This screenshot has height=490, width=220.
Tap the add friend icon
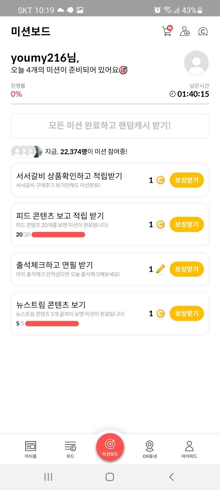tap(184, 31)
